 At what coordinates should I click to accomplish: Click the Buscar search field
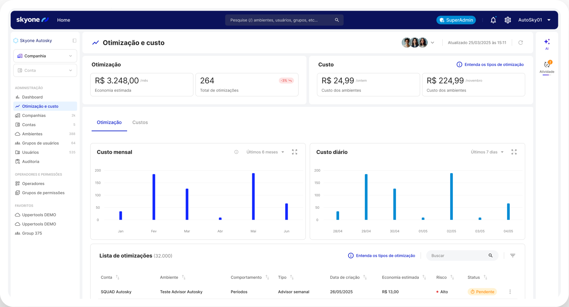[x=458, y=256]
